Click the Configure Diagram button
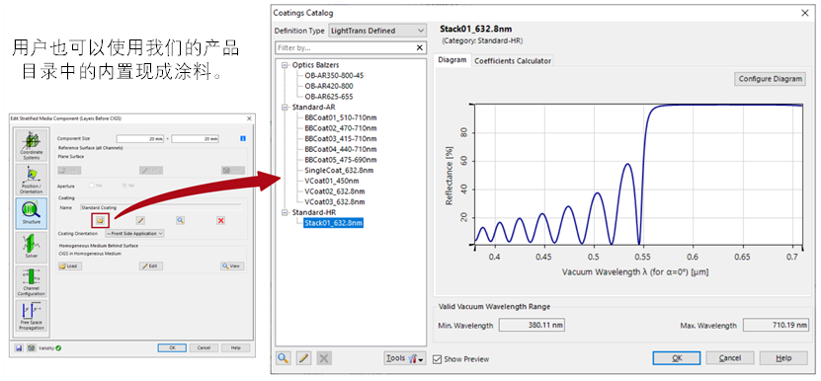 pos(770,79)
